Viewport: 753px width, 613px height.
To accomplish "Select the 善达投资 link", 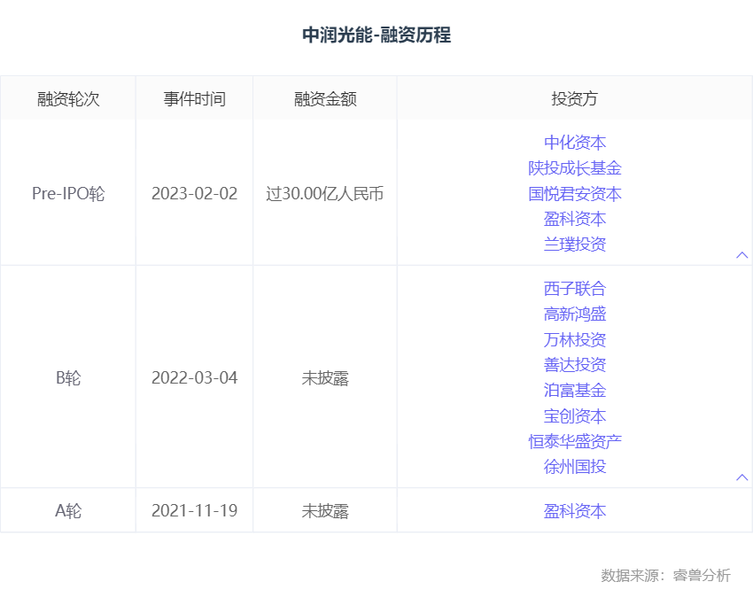I will click(x=575, y=365).
